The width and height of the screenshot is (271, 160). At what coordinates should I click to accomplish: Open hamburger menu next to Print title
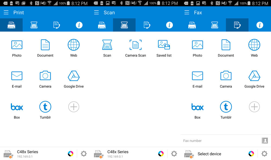click(x=6, y=13)
